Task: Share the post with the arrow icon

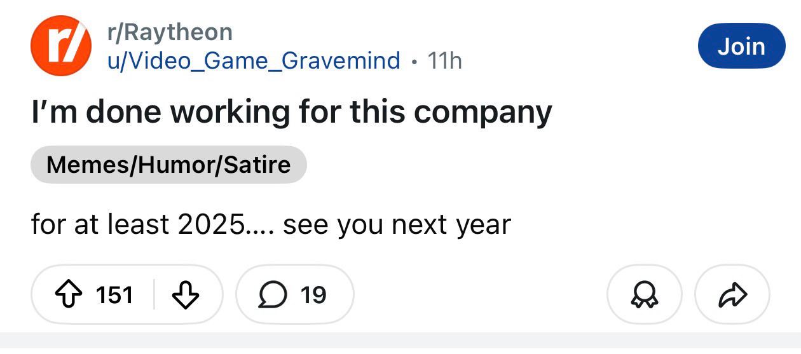Action: click(x=732, y=295)
